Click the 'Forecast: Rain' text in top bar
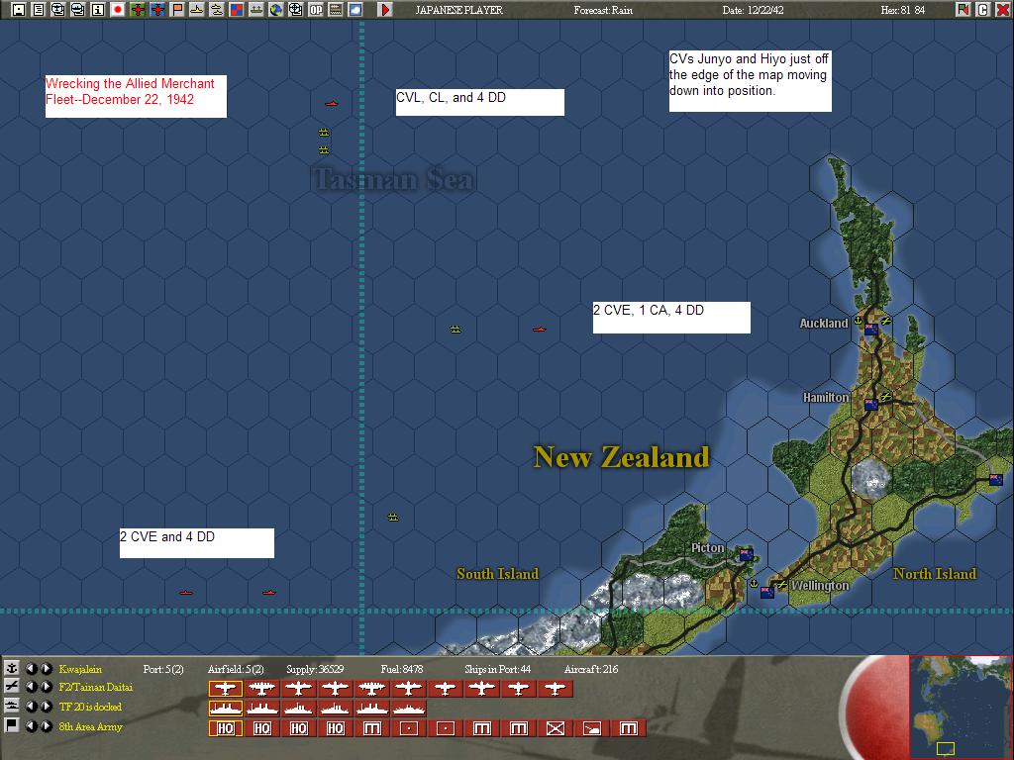1014x760 pixels. [x=603, y=10]
